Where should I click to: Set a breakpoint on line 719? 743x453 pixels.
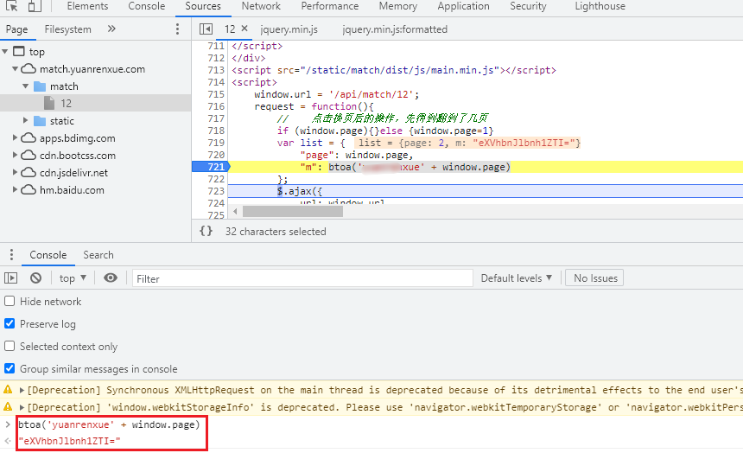pos(216,143)
